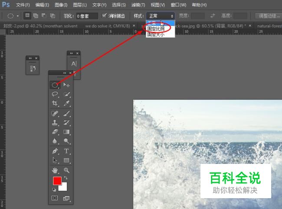The height and width of the screenshot is (209, 282).
Task: Select the Hand tool
Action: [x=55, y=170]
